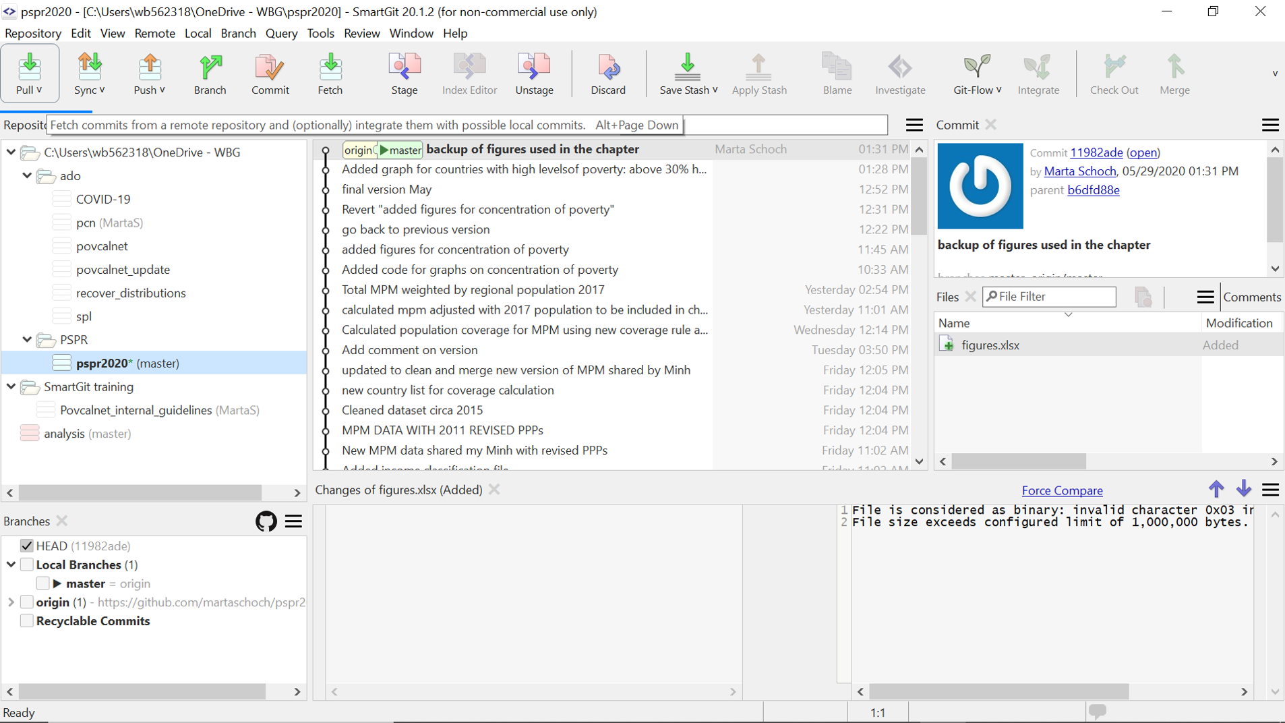Close the Commit panel tab
Screen dimensions: 1285x723
(x=990, y=125)
